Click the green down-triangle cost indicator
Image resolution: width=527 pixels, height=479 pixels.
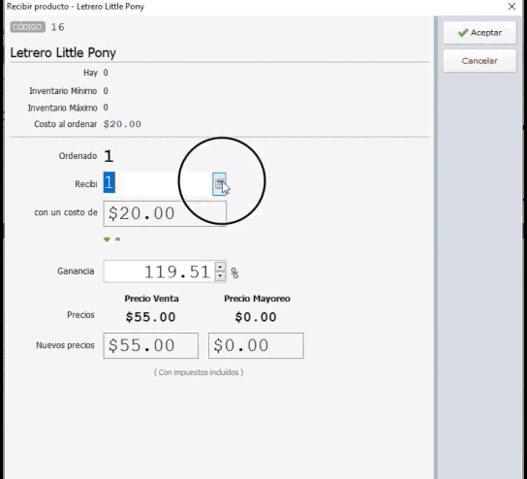(x=107, y=239)
